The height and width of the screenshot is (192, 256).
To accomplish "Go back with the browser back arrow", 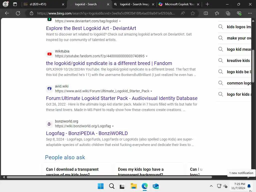I will (7, 13).
